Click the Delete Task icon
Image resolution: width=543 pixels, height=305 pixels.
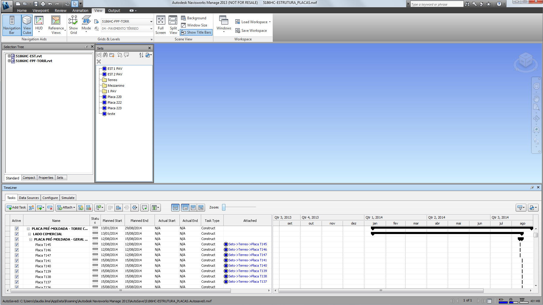[50, 208]
